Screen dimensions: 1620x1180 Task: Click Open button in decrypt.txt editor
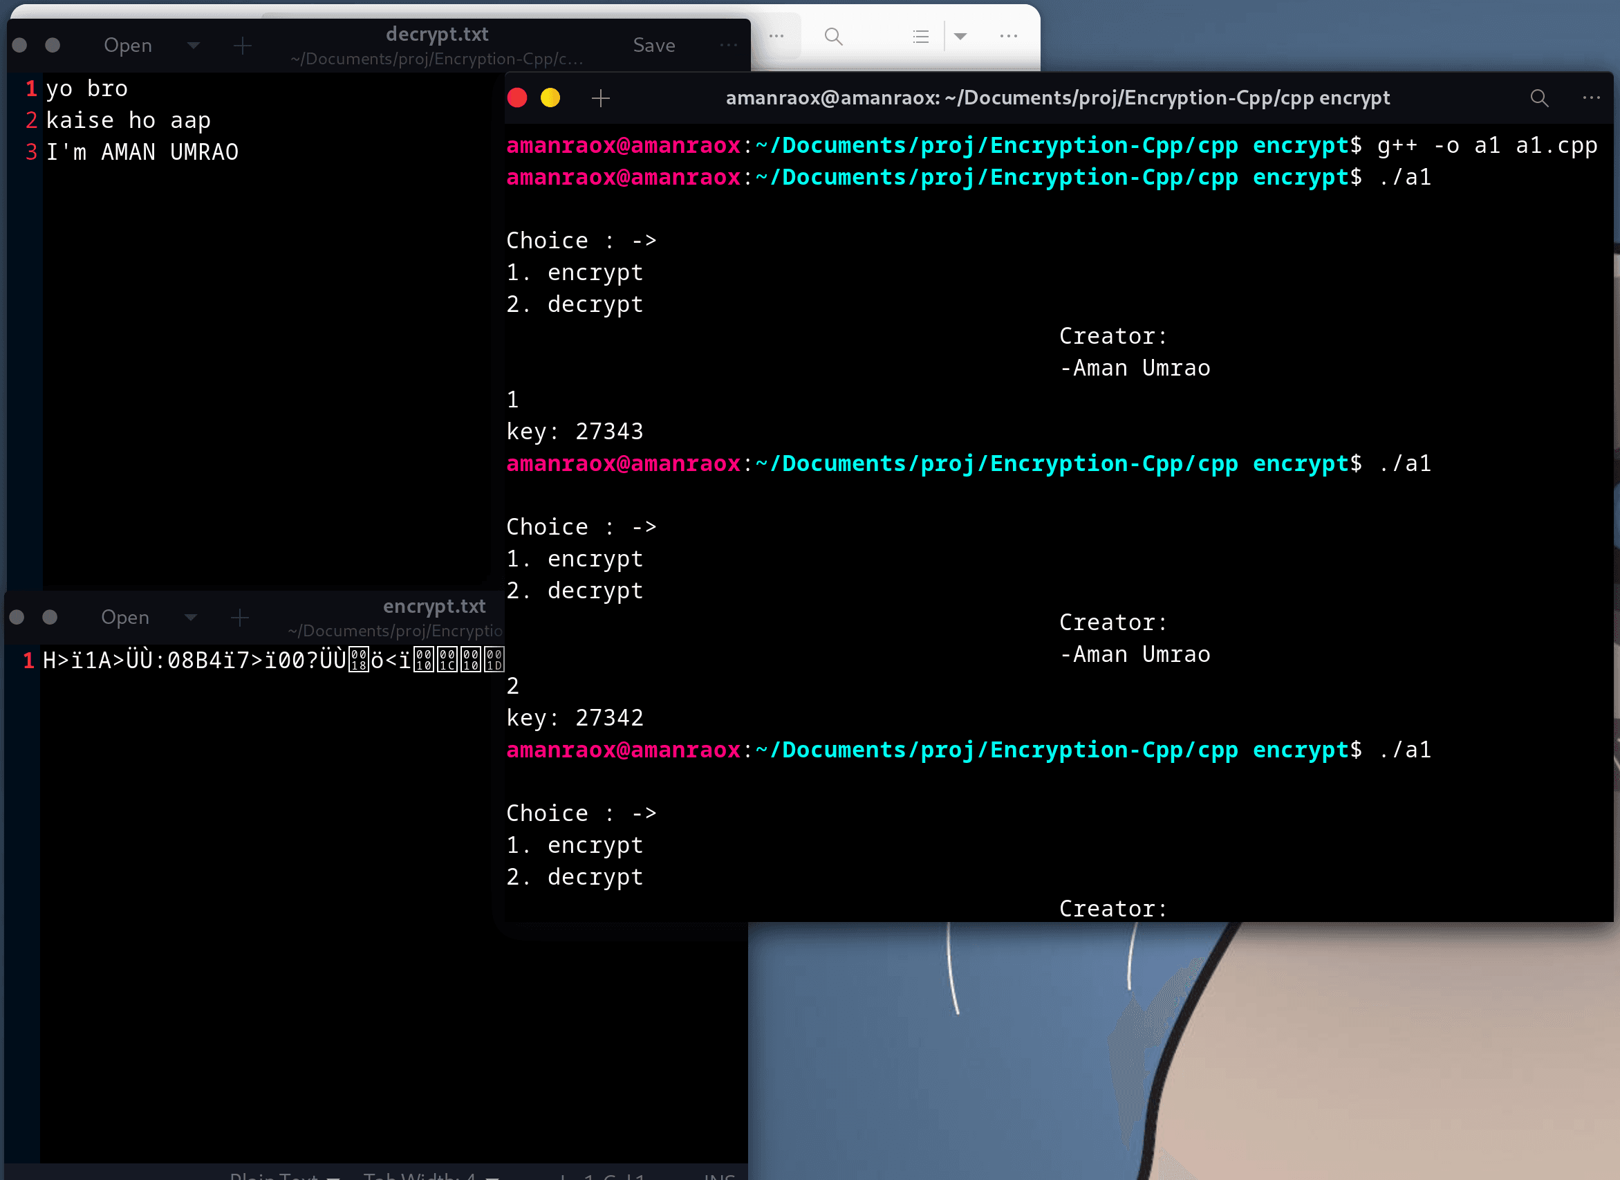tap(128, 46)
